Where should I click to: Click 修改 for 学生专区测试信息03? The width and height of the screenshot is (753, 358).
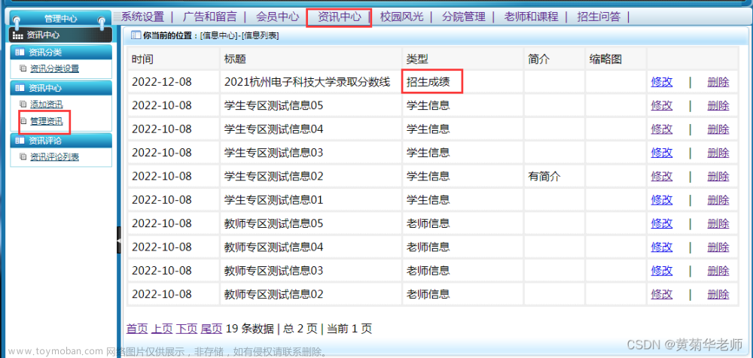(x=662, y=153)
